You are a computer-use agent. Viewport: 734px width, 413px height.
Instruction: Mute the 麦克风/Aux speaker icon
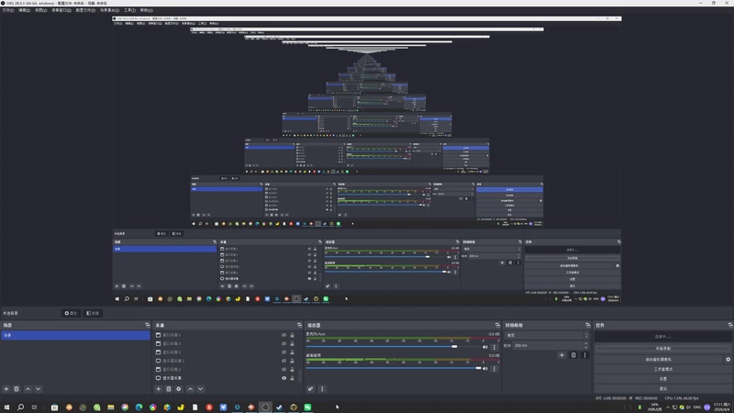point(485,347)
